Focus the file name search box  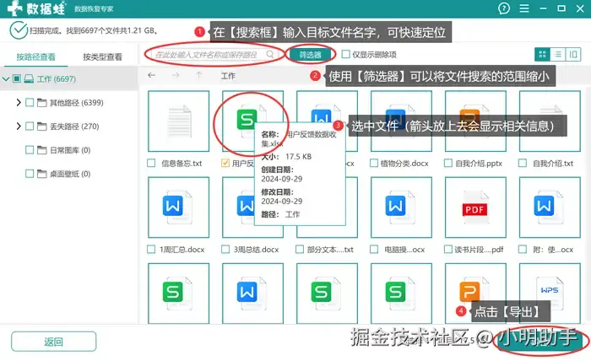click(214, 55)
